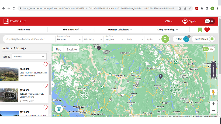
Task: Open Feedback side tab
Action: (x=213, y=70)
